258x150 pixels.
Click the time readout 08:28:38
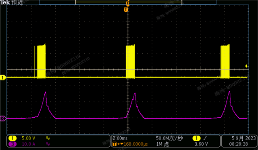pos(238,144)
